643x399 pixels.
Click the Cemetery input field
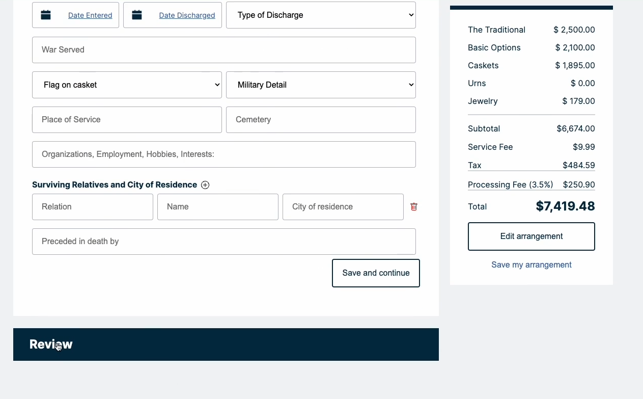pos(321,119)
